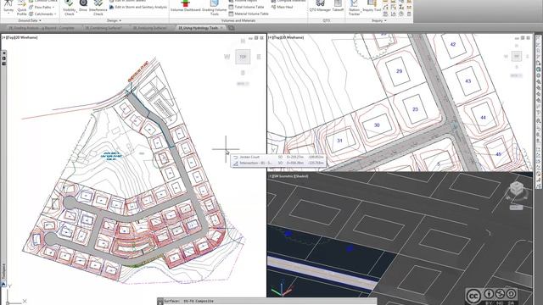Click the Takeoff tool

[x=338, y=6]
